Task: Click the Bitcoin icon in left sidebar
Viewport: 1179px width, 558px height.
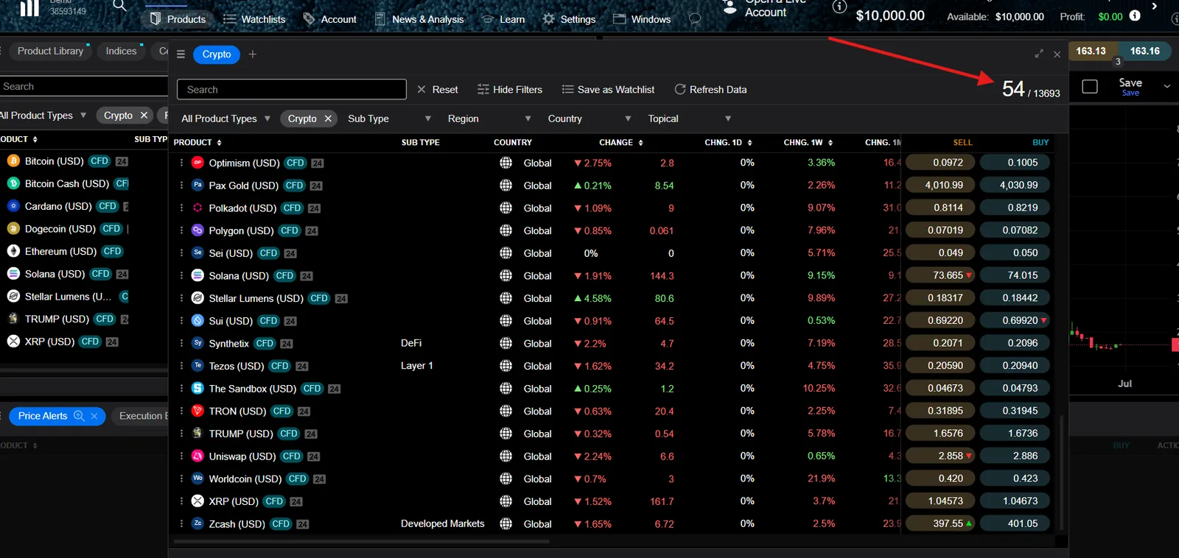Action: pyautogui.click(x=13, y=160)
